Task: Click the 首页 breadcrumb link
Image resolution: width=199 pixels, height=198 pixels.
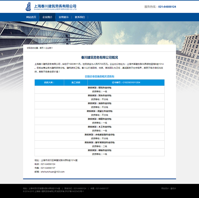Action: [41, 48]
